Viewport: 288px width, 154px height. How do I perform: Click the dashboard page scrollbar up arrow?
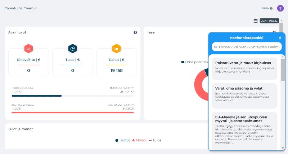[282, 21]
